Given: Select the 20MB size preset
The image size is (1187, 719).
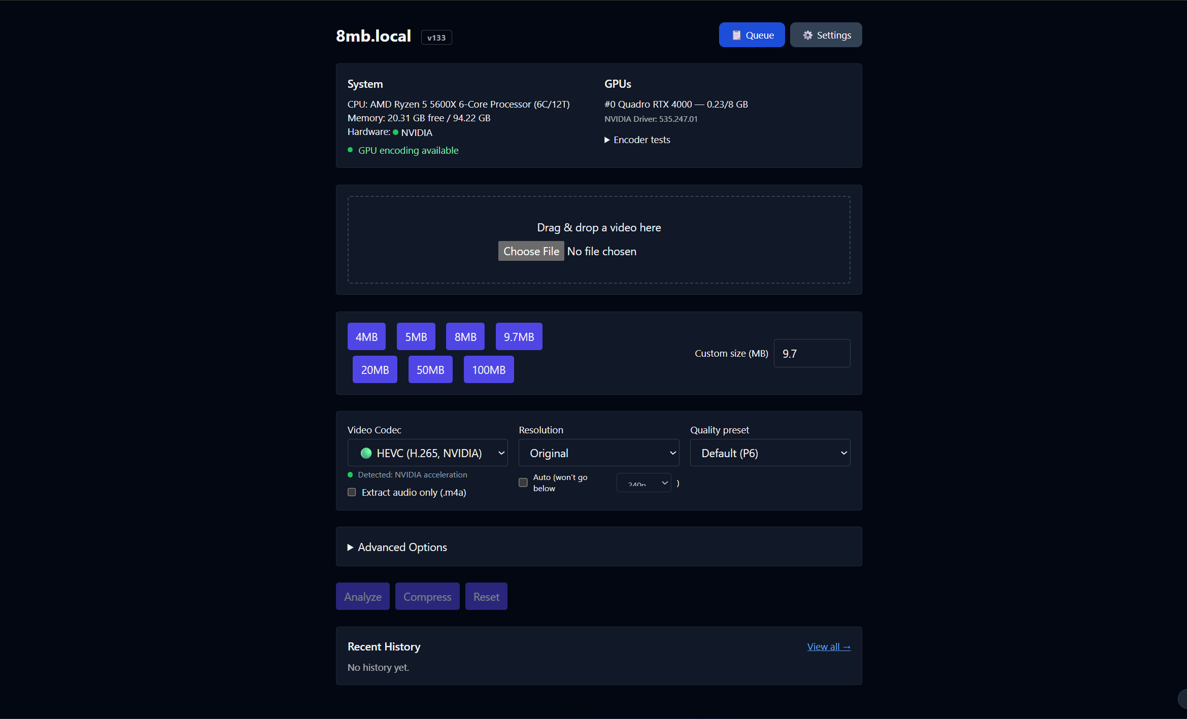Looking at the screenshot, I should pyautogui.click(x=375, y=370).
